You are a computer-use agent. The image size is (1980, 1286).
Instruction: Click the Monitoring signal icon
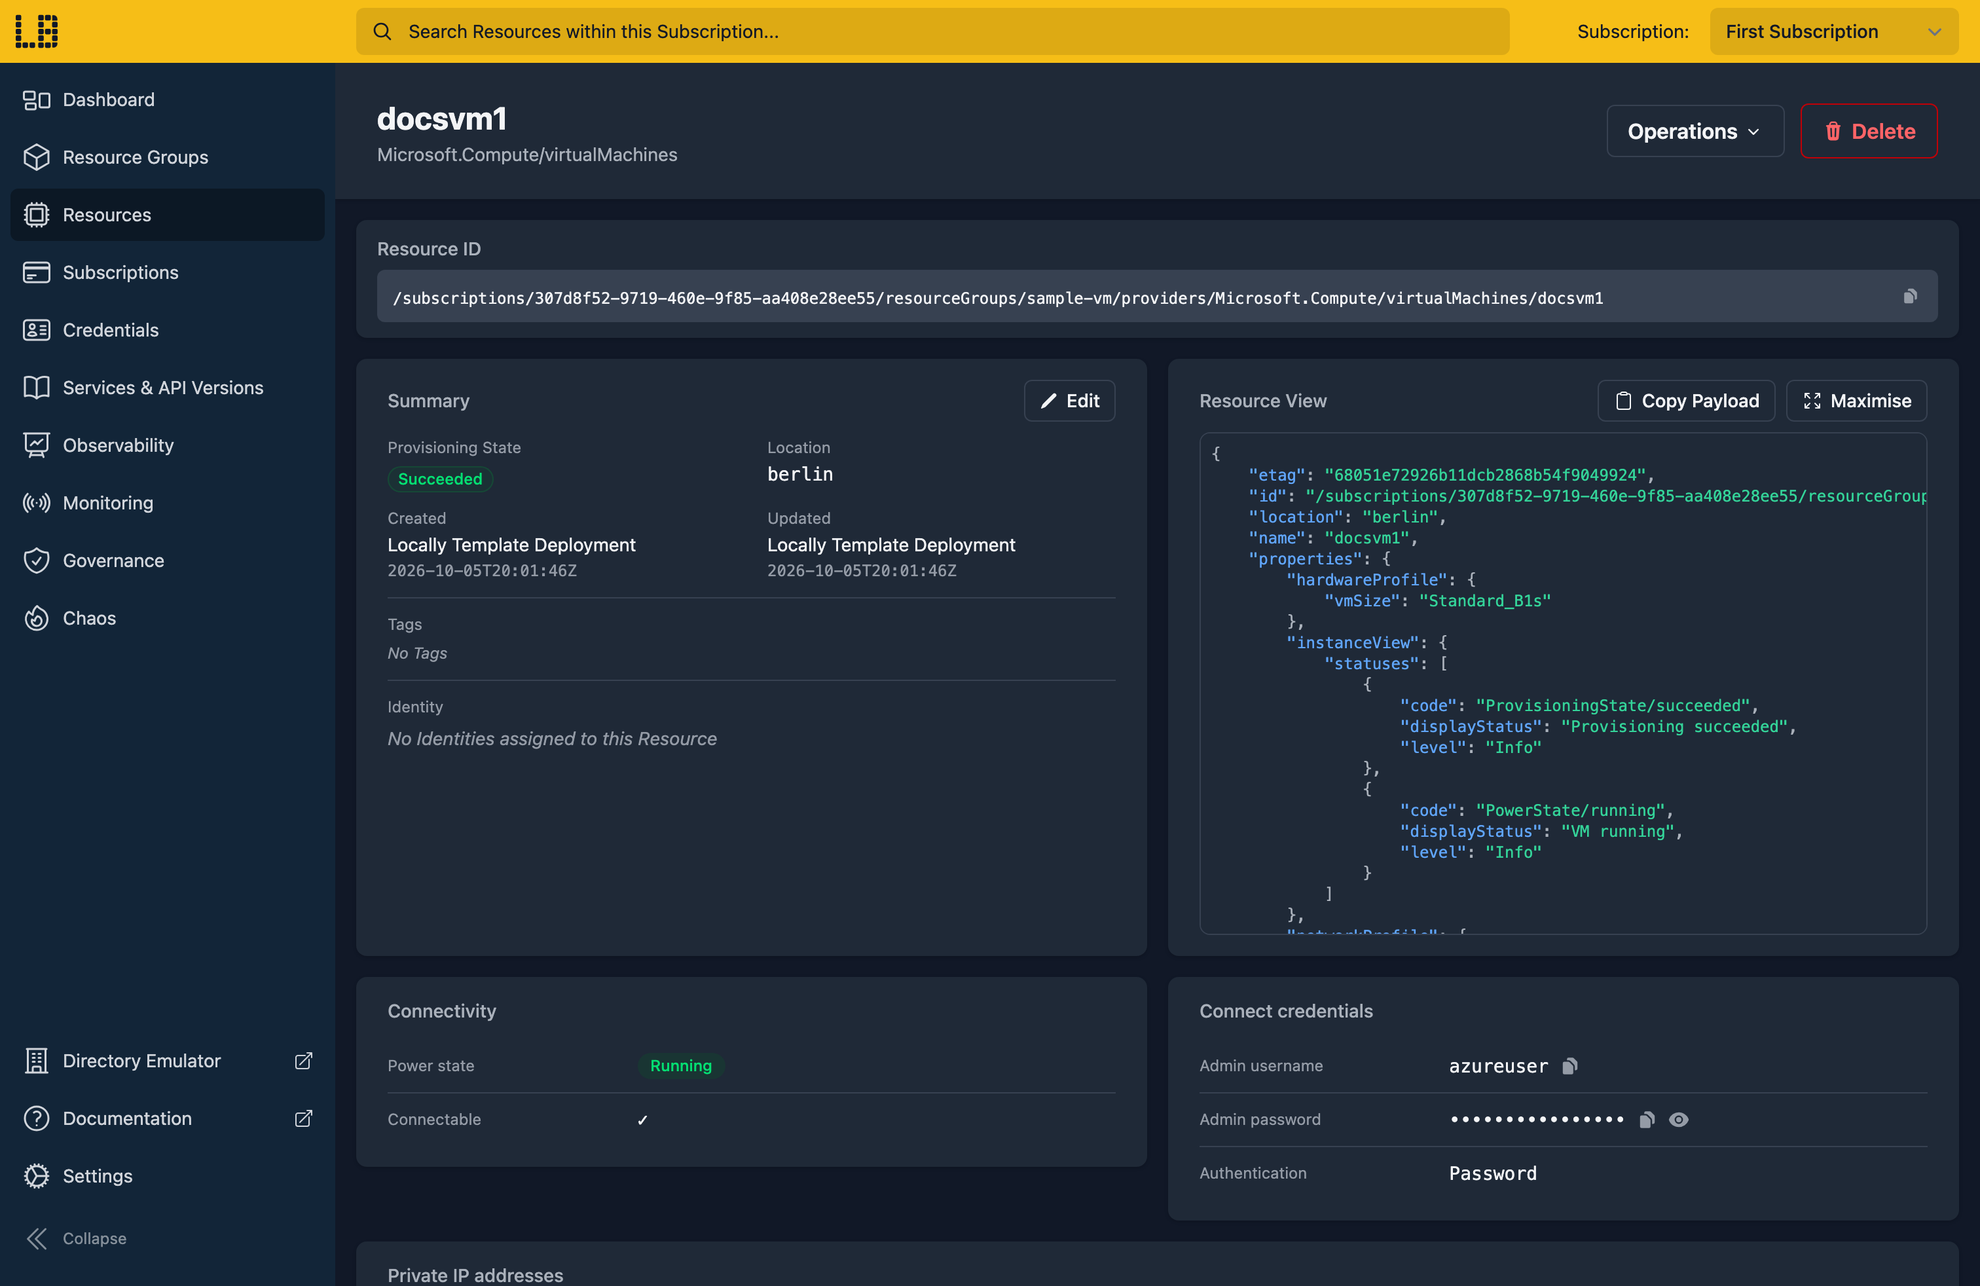(x=37, y=504)
